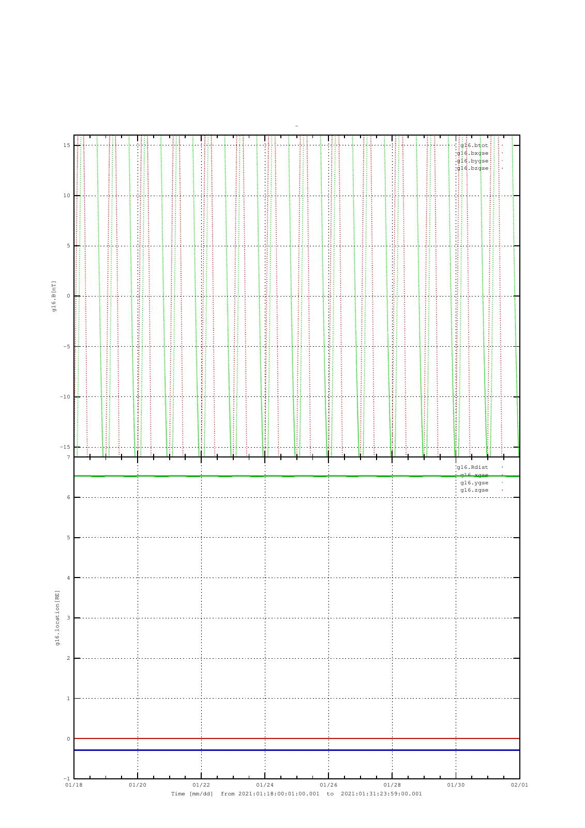This screenshot has width=585, height=828.
Task: Click the 01/28 date tick label
Action: [x=392, y=785]
